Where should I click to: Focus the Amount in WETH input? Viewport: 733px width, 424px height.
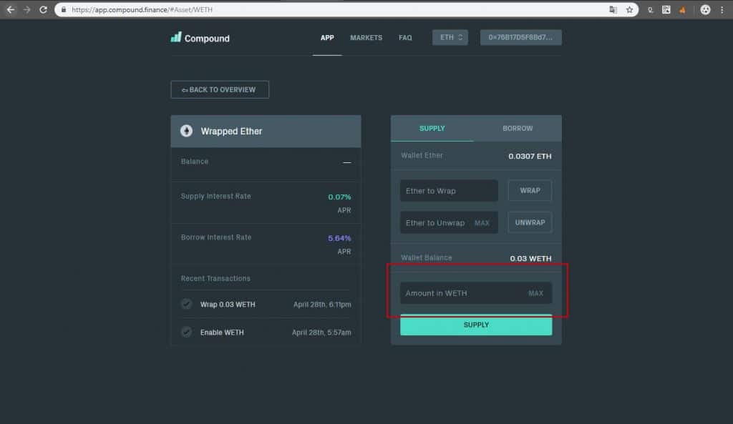pyautogui.click(x=476, y=293)
